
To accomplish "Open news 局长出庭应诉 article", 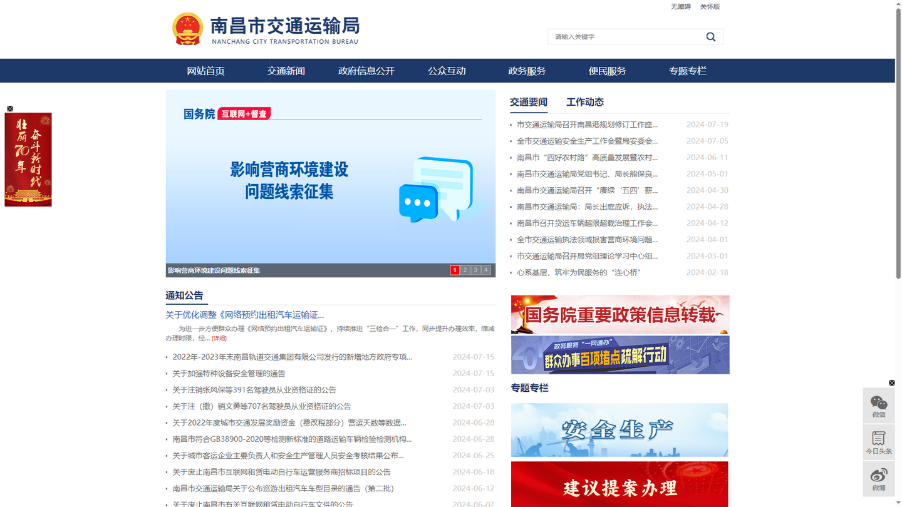I will [587, 207].
